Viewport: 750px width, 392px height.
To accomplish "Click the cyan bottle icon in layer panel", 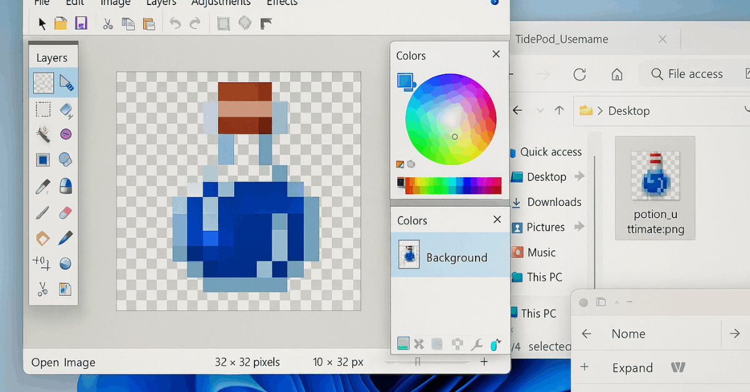I will 496,343.
